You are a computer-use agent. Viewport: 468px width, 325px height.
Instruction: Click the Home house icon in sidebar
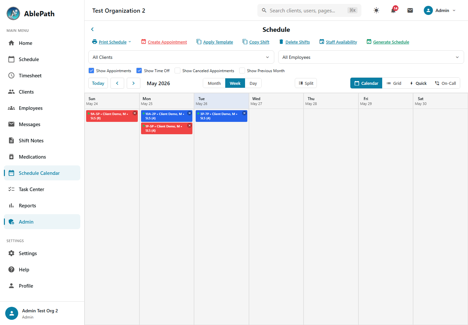[11, 43]
